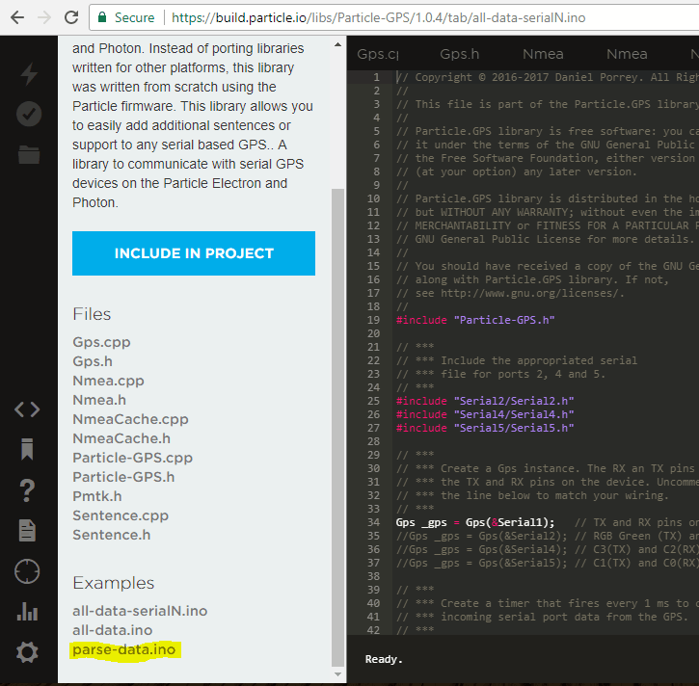This screenshot has height=686, width=699.
Task: Select the first Gps.cpp editor tab
Action: (377, 55)
